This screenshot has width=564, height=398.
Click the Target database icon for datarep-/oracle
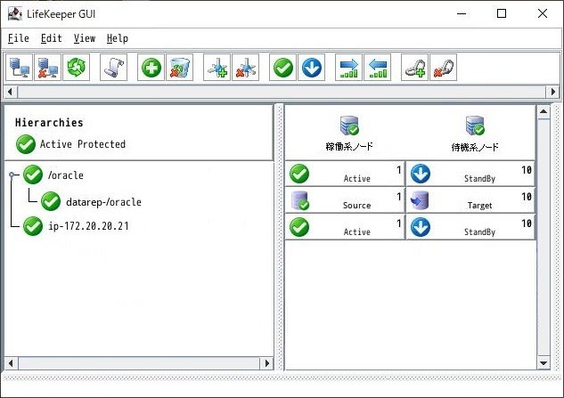coord(420,200)
